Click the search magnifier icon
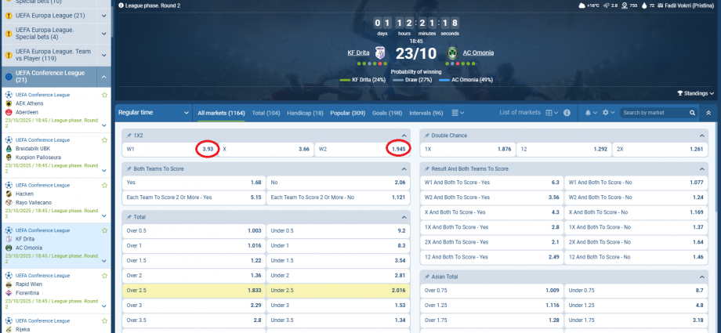This screenshot has width=721, height=333. click(x=693, y=113)
